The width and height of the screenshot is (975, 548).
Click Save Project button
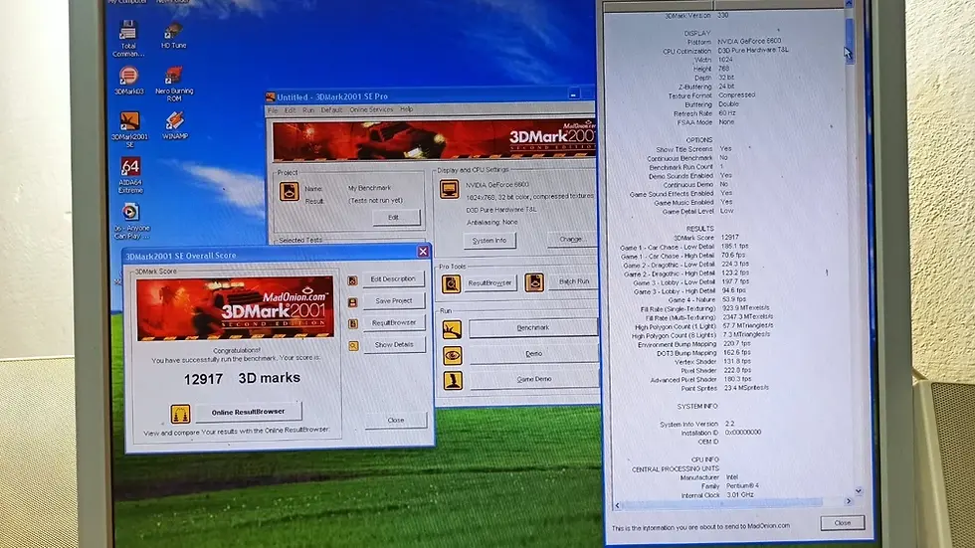(394, 300)
